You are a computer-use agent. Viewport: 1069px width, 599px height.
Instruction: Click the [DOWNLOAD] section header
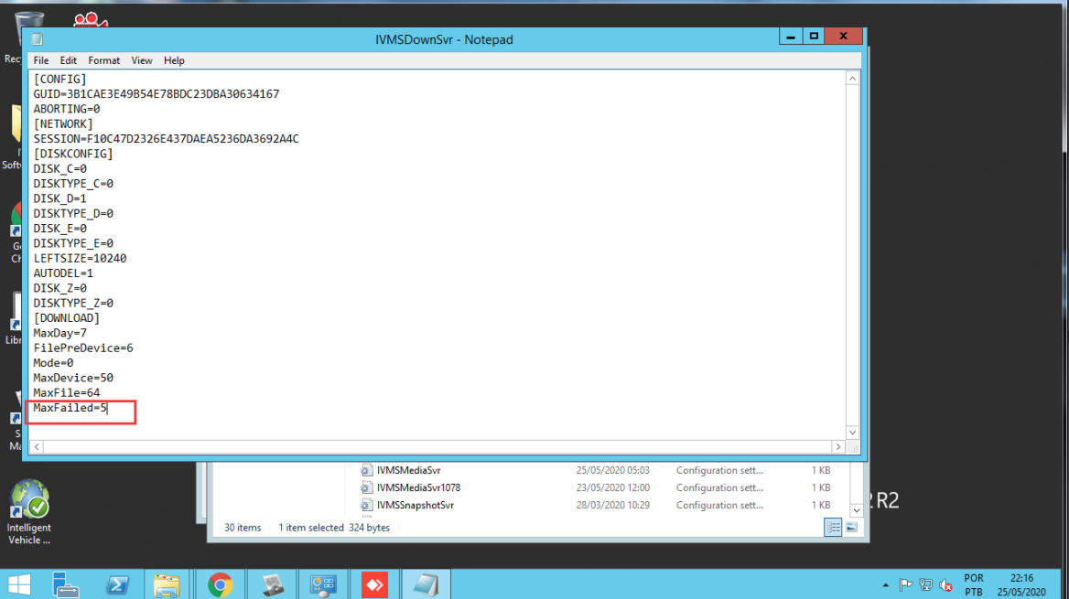tap(67, 318)
